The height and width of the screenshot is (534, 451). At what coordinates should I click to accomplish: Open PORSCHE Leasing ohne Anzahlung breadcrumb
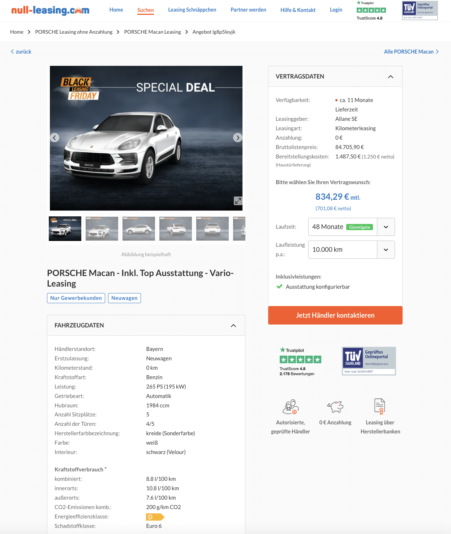point(74,32)
